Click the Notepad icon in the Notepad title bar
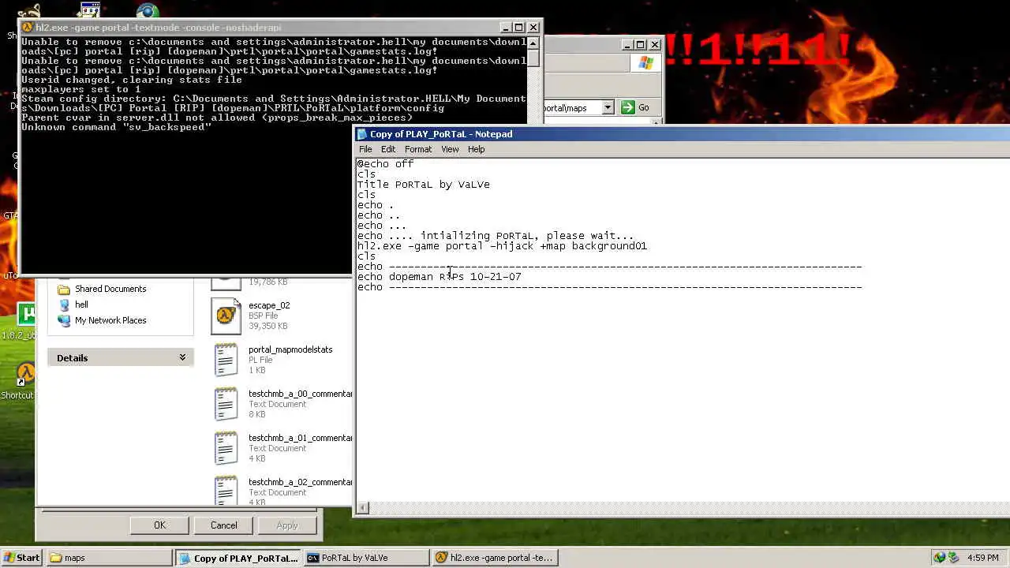The image size is (1010, 568). (362, 134)
